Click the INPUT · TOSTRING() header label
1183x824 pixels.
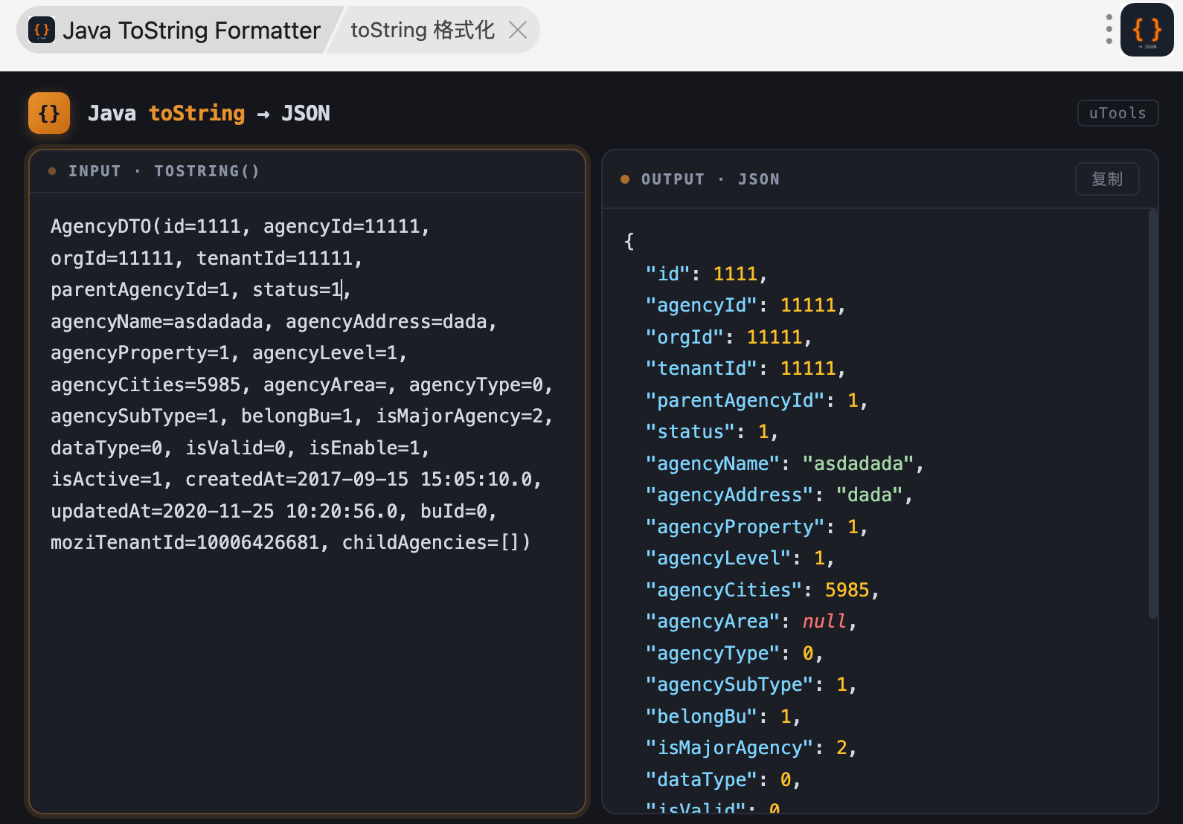164,171
